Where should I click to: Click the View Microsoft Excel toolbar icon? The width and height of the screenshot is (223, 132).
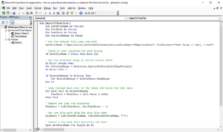click(x=4, y=13)
